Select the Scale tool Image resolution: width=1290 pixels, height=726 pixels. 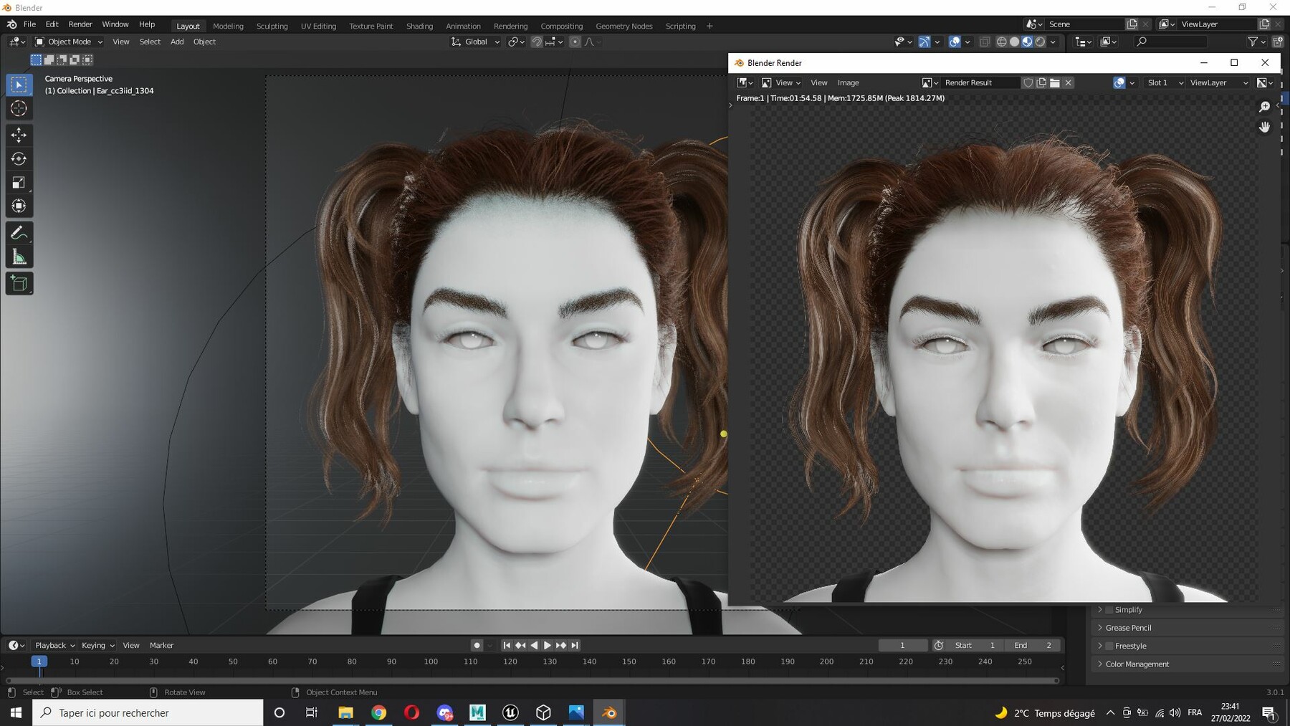[x=19, y=182]
